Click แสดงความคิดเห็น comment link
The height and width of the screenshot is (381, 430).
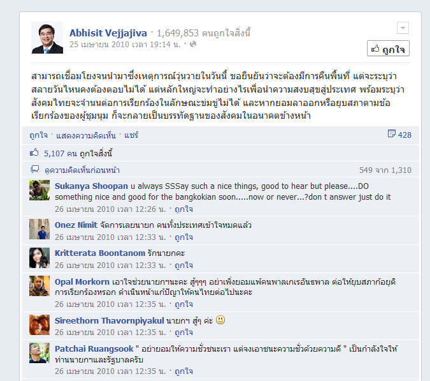click(86, 135)
